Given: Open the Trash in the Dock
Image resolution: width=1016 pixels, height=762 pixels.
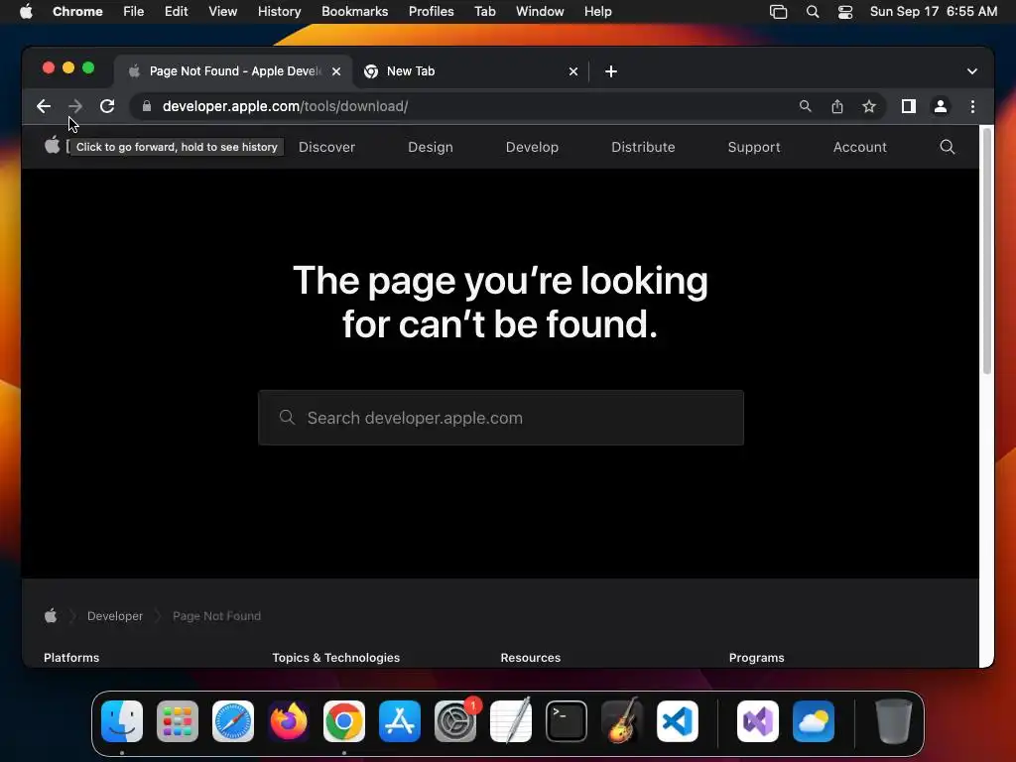Looking at the screenshot, I should point(894,721).
